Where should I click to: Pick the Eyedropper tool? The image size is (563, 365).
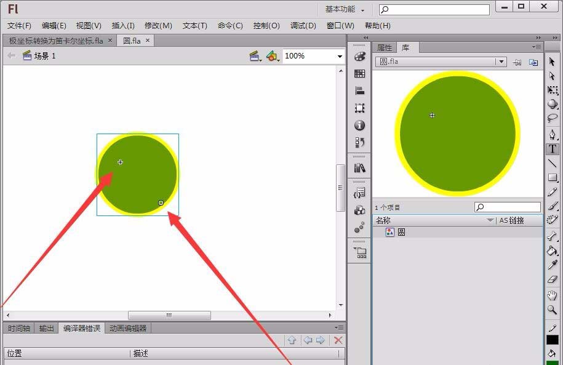coord(553,265)
